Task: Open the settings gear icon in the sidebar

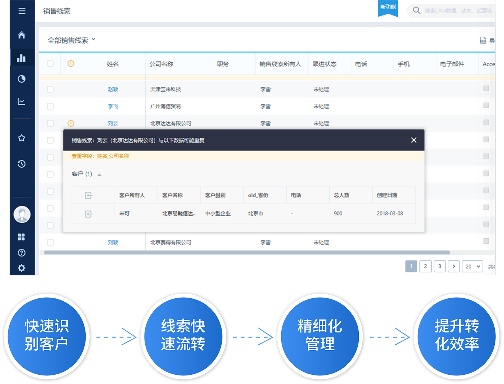Action: click(21, 268)
